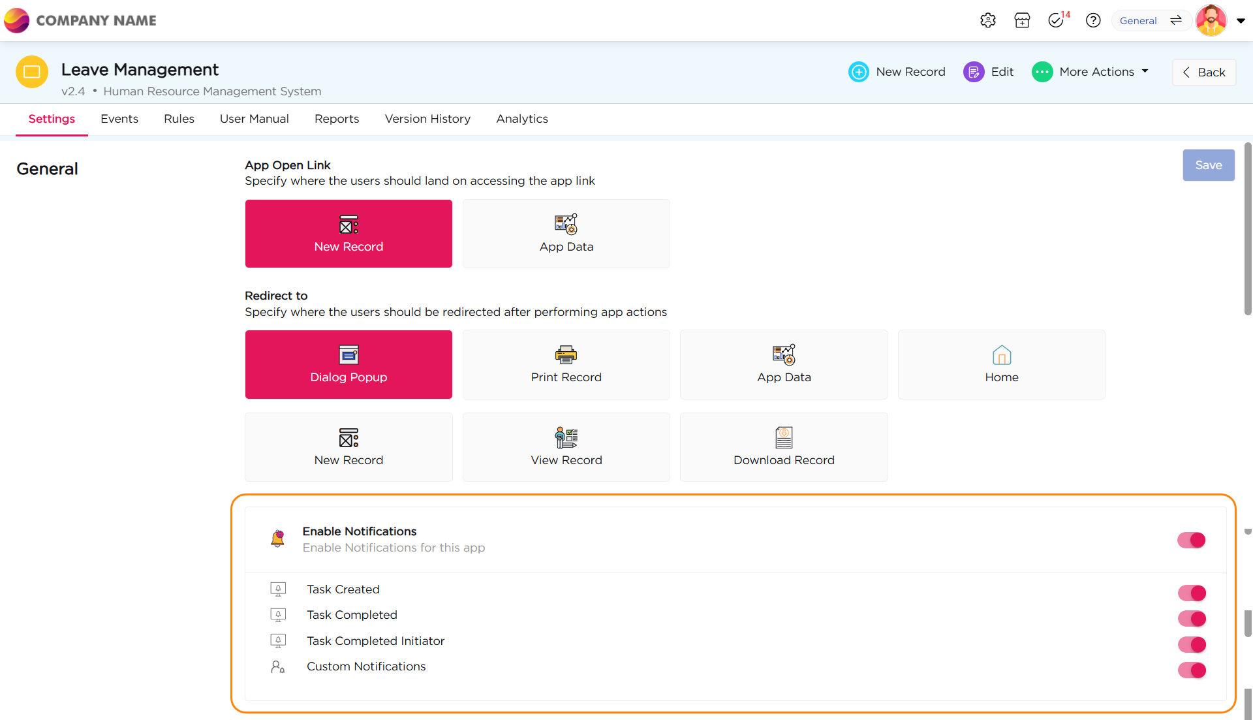The height and width of the screenshot is (720, 1253).
Task: Click the Save button
Action: [1208, 165]
